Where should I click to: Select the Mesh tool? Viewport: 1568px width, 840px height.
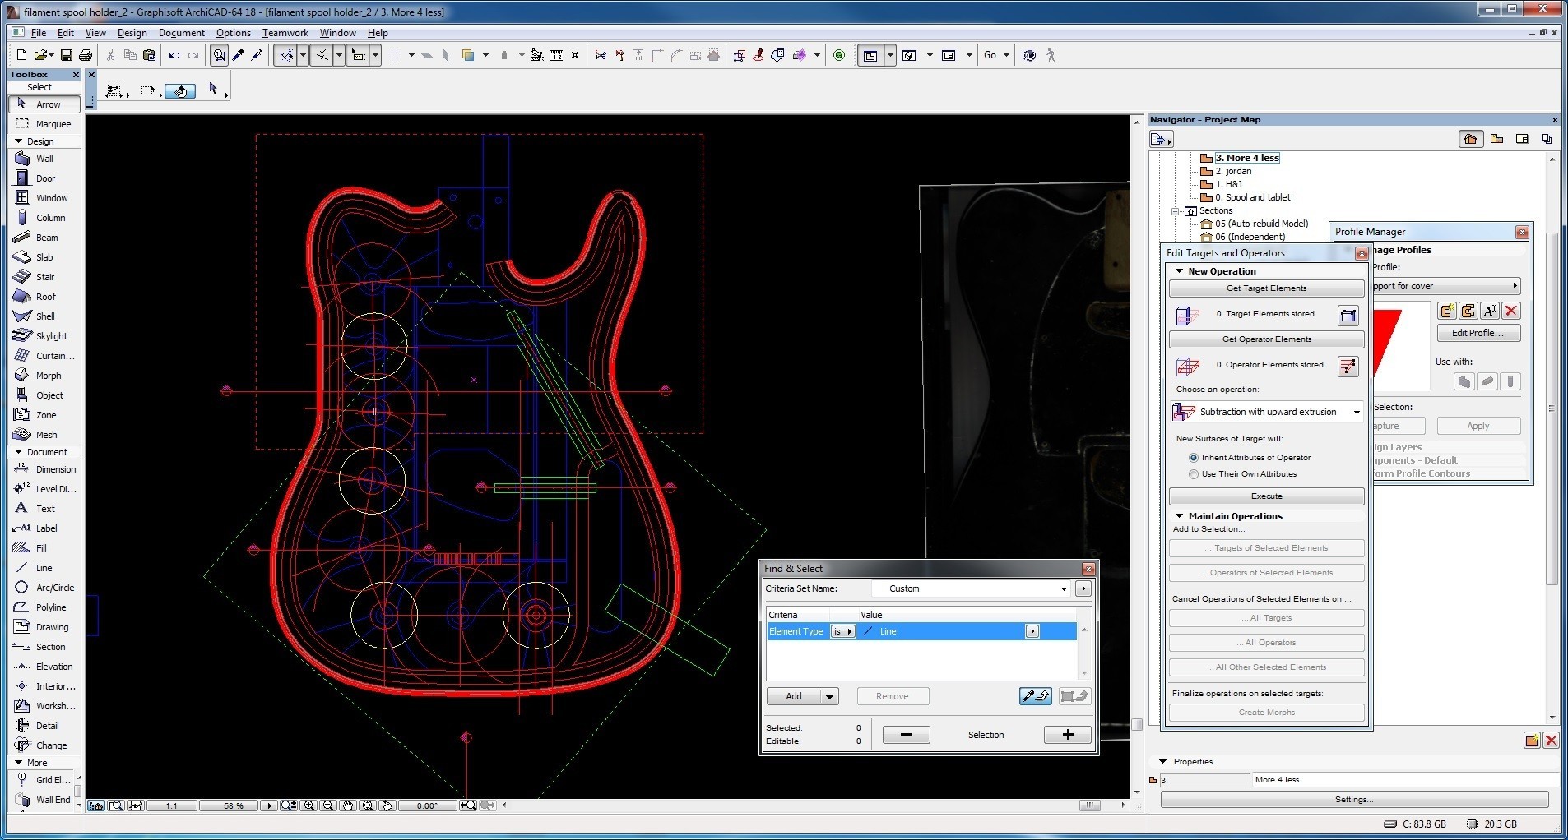pyautogui.click(x=45, y=435)
